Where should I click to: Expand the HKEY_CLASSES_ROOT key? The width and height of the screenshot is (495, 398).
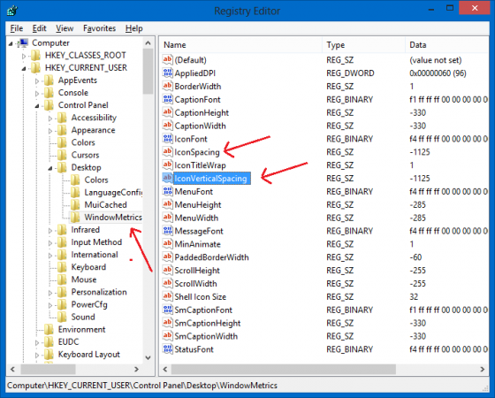[x=24, y=57]
